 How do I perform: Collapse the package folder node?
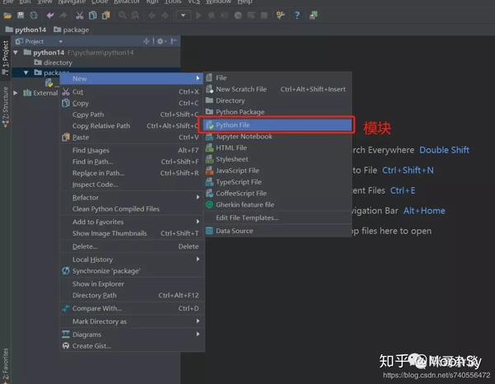(x=26, y=73)
